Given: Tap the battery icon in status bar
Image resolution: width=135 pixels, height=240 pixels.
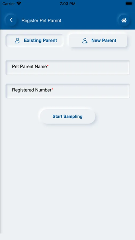Looking at the screenshot, I should coord(129,3).
